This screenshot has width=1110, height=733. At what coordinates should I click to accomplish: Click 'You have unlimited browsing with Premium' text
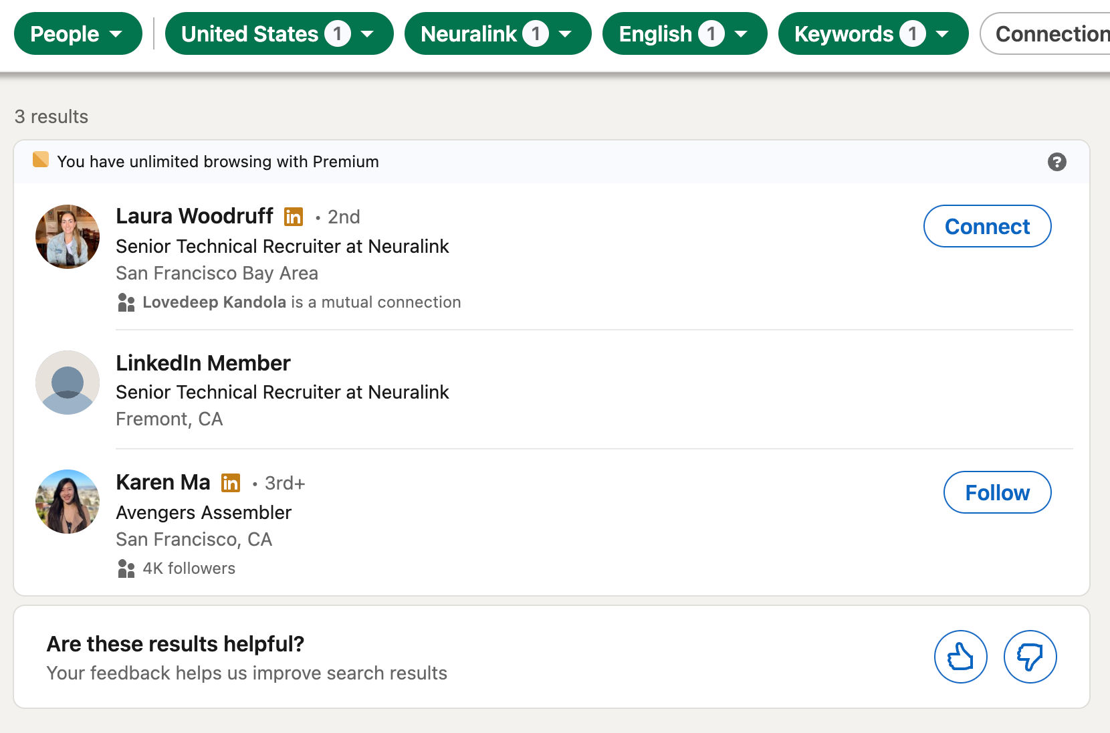218,162
